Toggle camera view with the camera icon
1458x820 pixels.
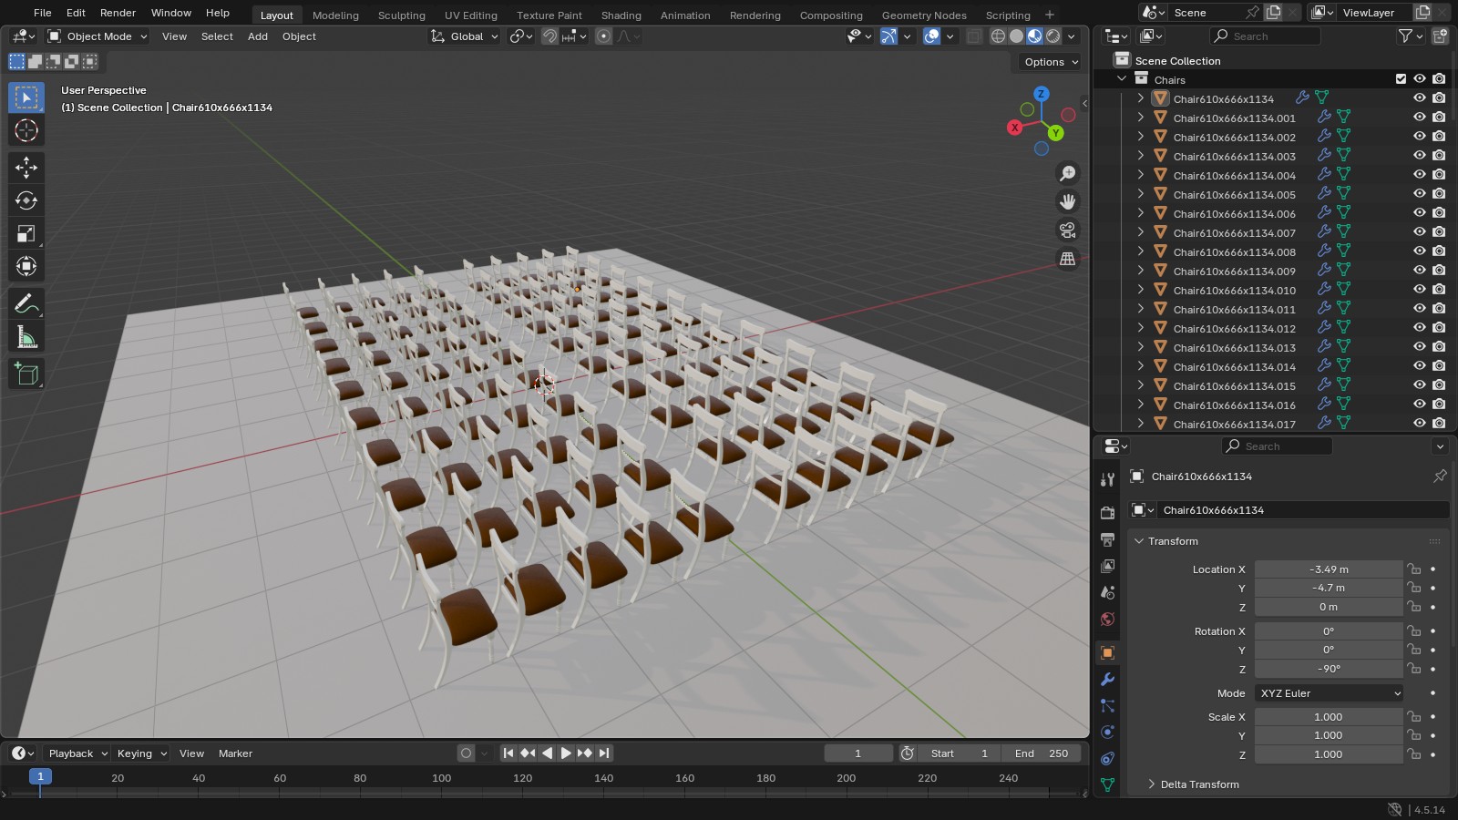1068,231
